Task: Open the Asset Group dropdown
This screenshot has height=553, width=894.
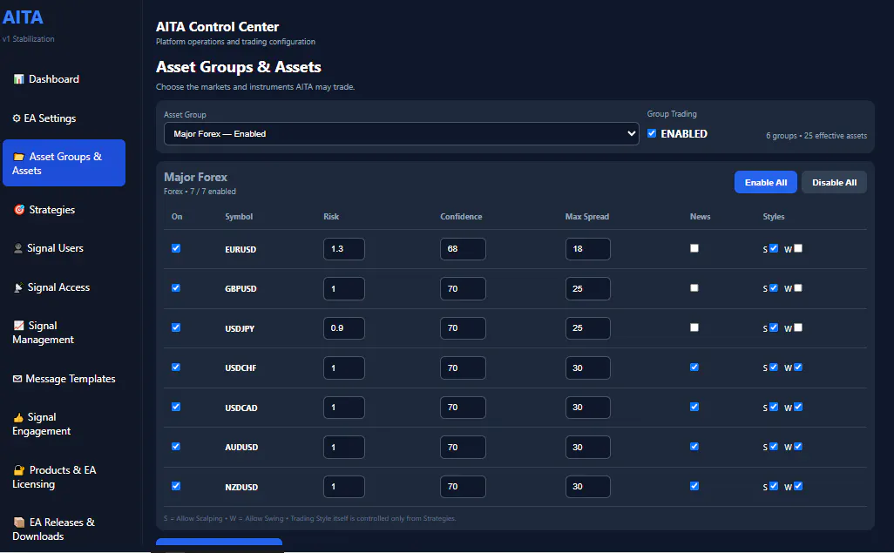Action: click(x=402, y=134)
